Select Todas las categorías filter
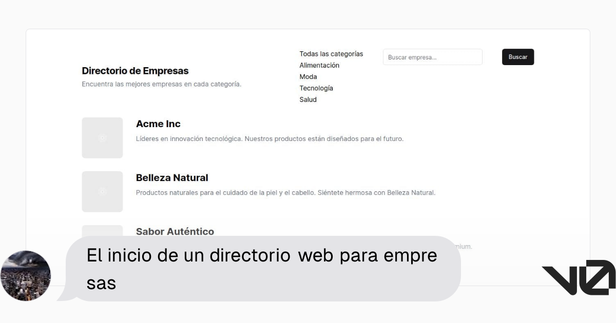 331,54
